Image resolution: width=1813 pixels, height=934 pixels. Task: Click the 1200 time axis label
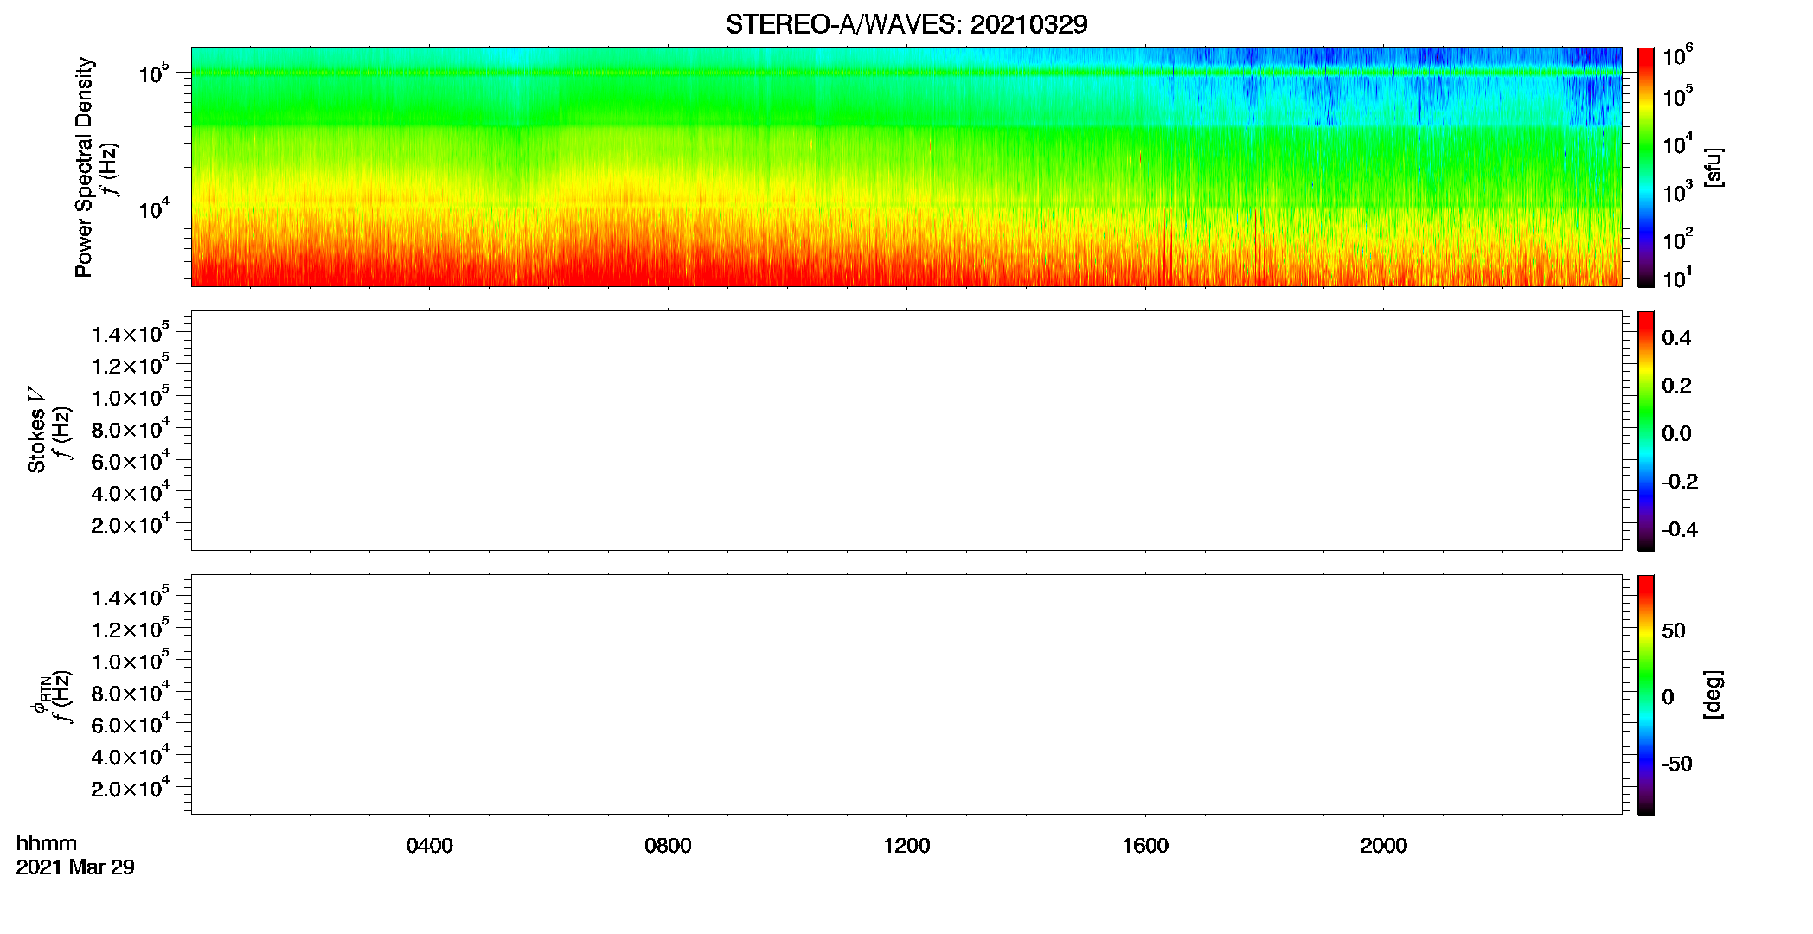(x=906, y=846)
